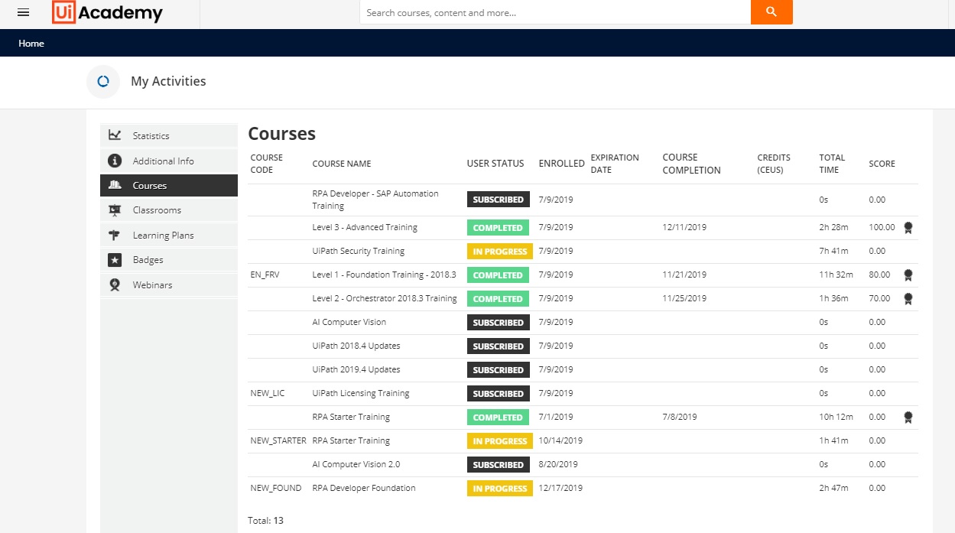Click the CREDITS (CEUS) column header
955x533 pixels.
774,164
